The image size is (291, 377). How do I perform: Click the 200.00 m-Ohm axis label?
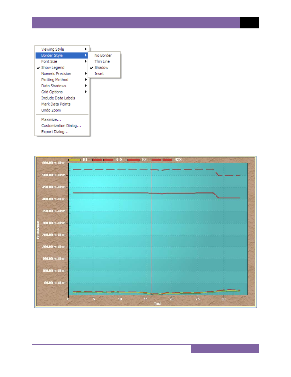pos(54,247)
